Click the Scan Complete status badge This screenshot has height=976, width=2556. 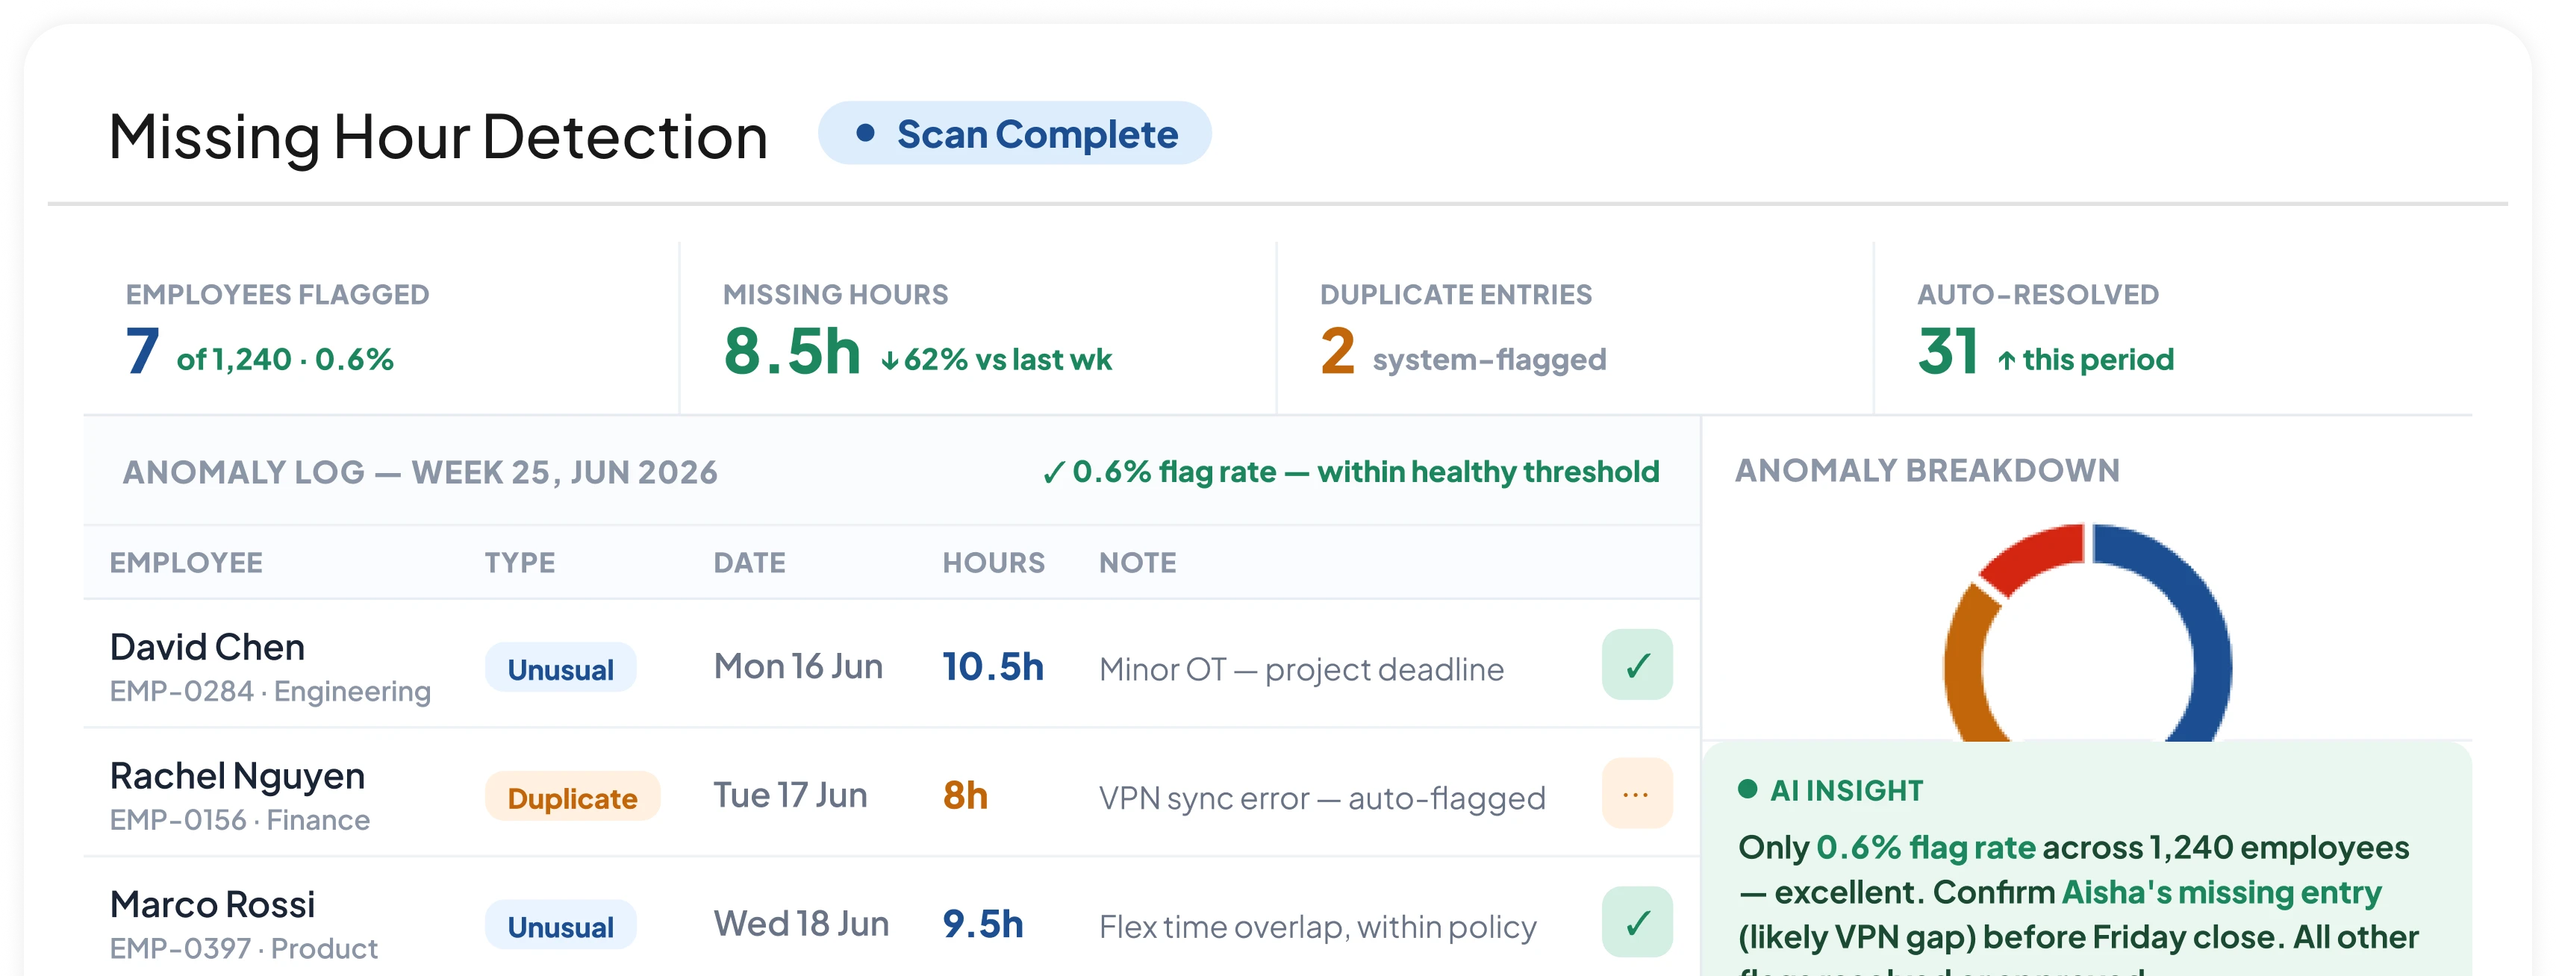coord(1014,133)
